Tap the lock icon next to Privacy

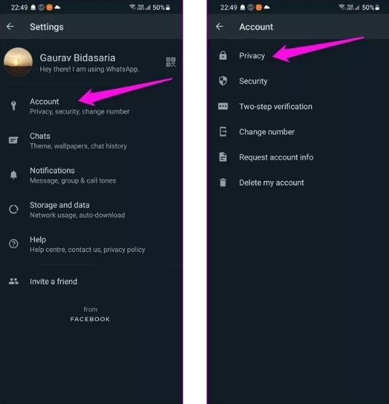click(x=223, y=55)
